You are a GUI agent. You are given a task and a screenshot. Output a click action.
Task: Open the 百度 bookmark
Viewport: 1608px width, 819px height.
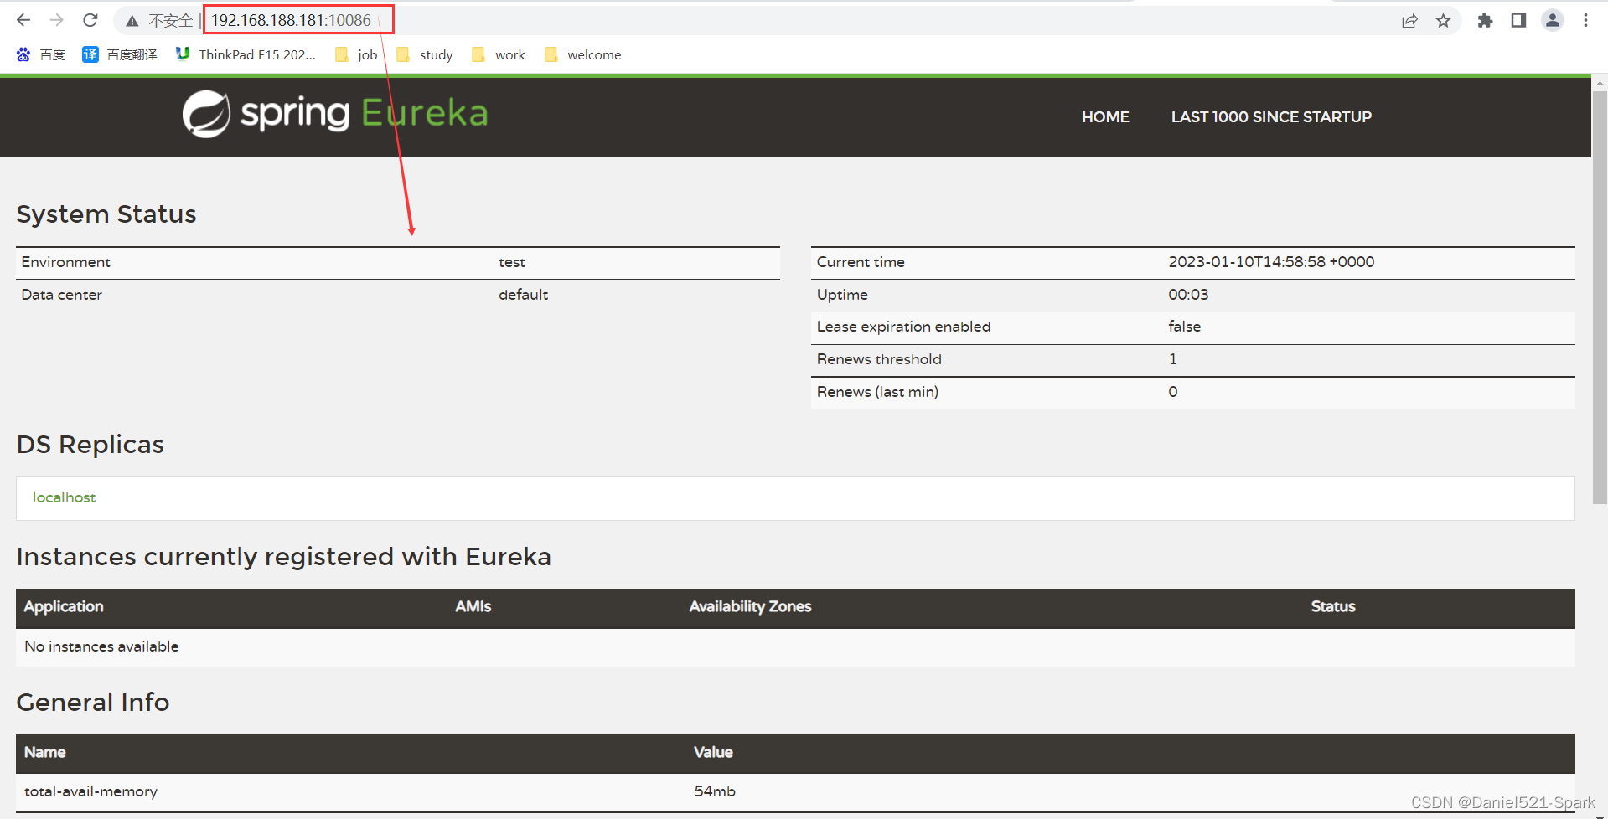coord(40,54)
